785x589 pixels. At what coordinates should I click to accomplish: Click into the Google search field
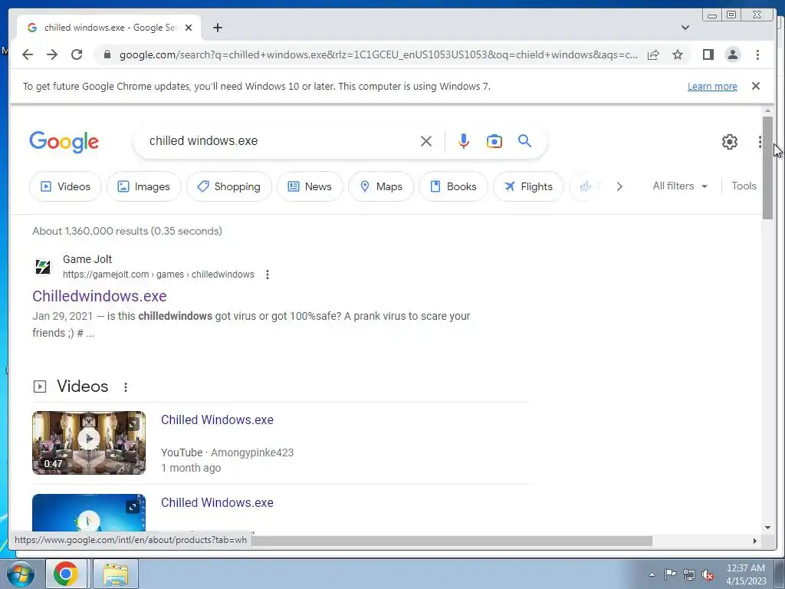point(281,141)
